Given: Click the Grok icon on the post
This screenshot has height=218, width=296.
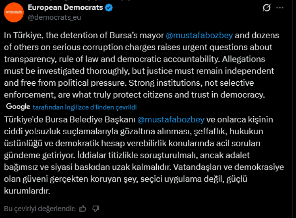Looking at the screenshot, I should coord(267,8).
